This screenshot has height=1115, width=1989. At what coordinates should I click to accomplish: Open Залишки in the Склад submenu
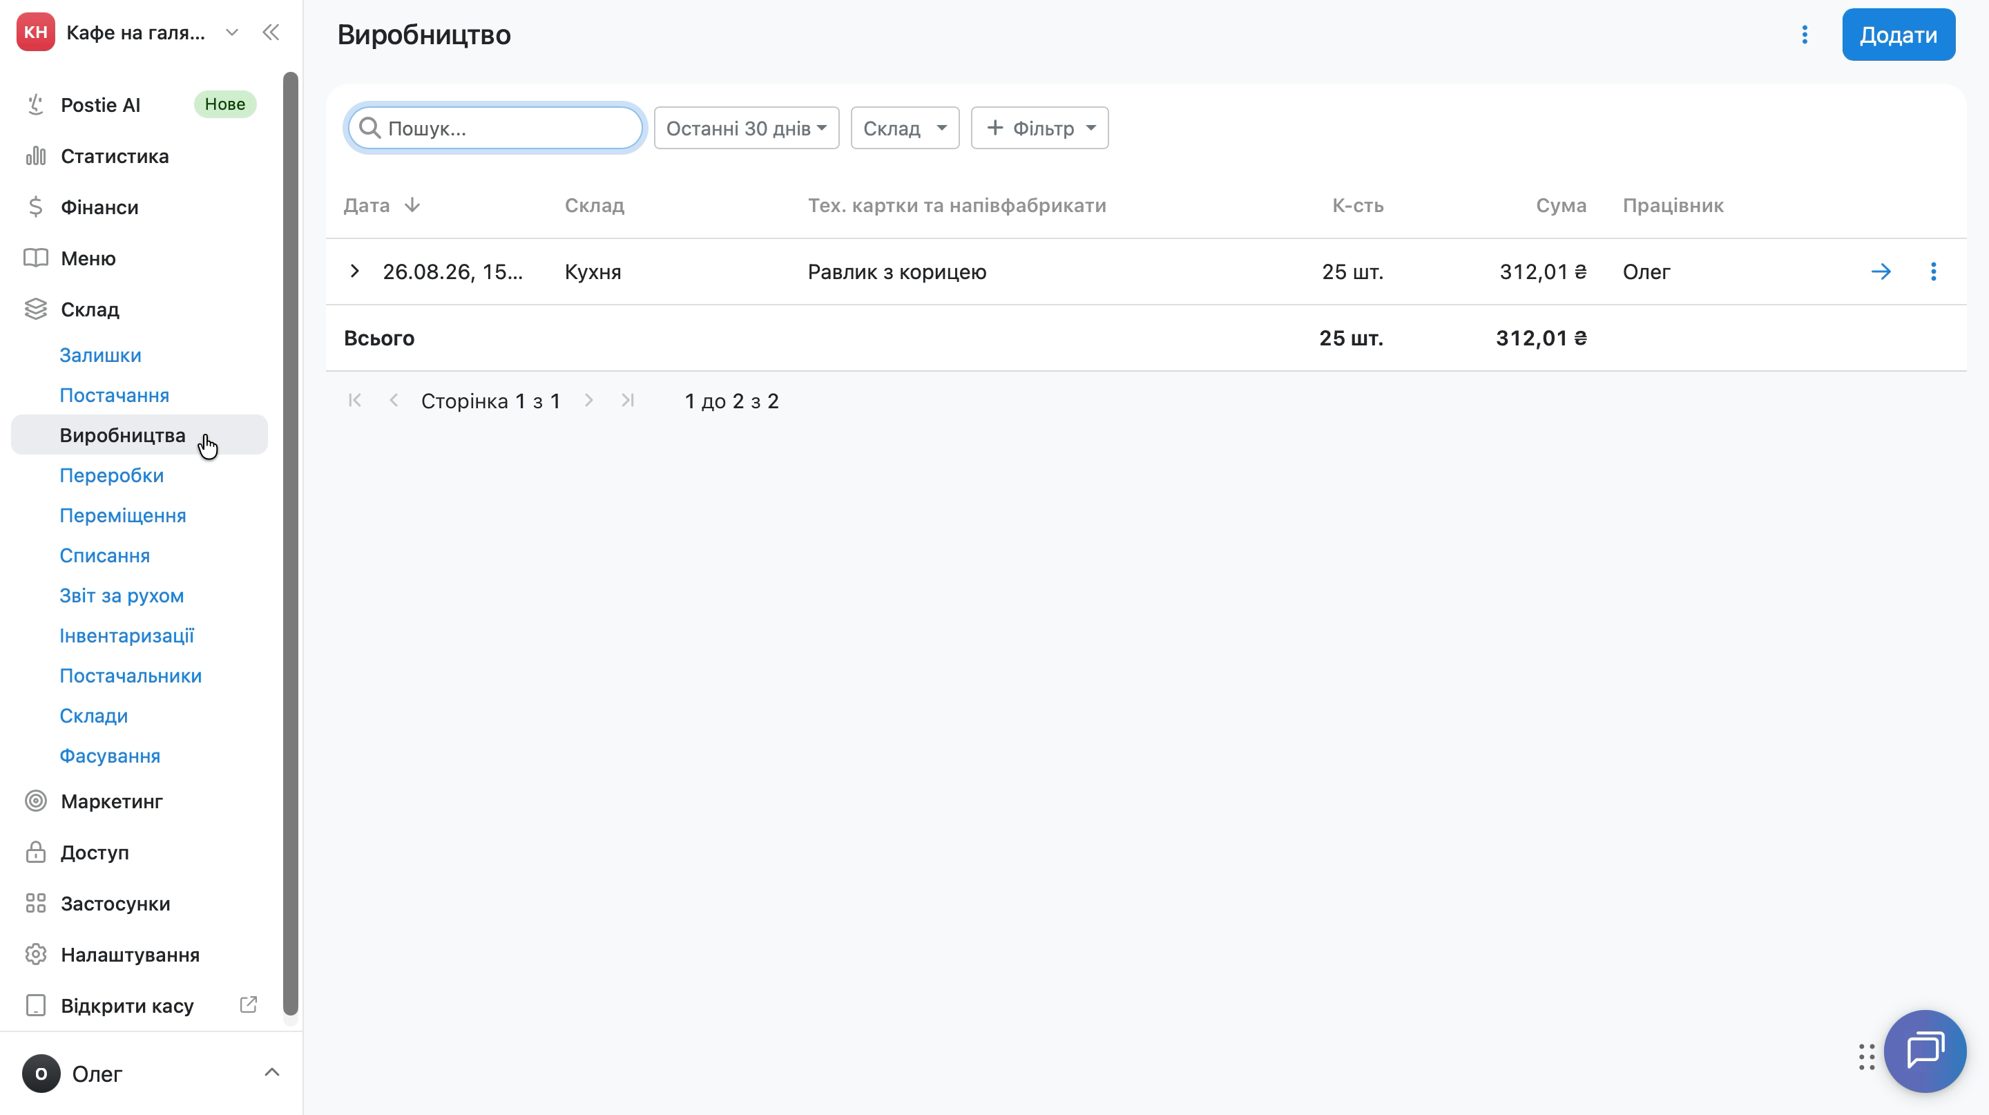click(100, 355)
